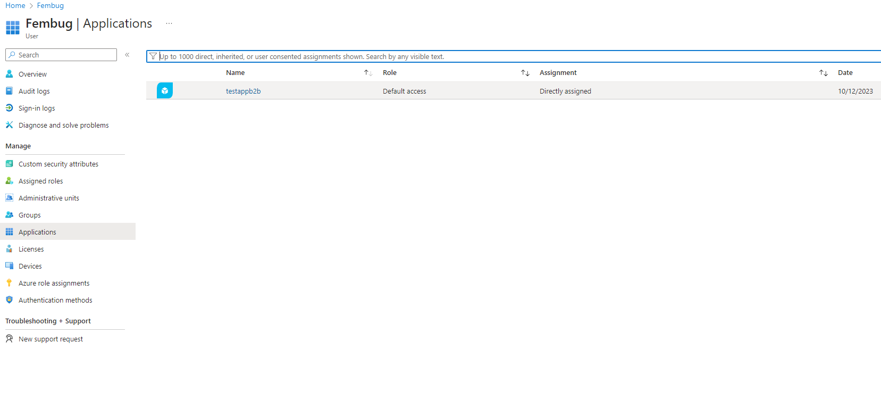Click the Fembug Applications header grid icon
Screen dimensions: 881x401
tap(13, 28)
